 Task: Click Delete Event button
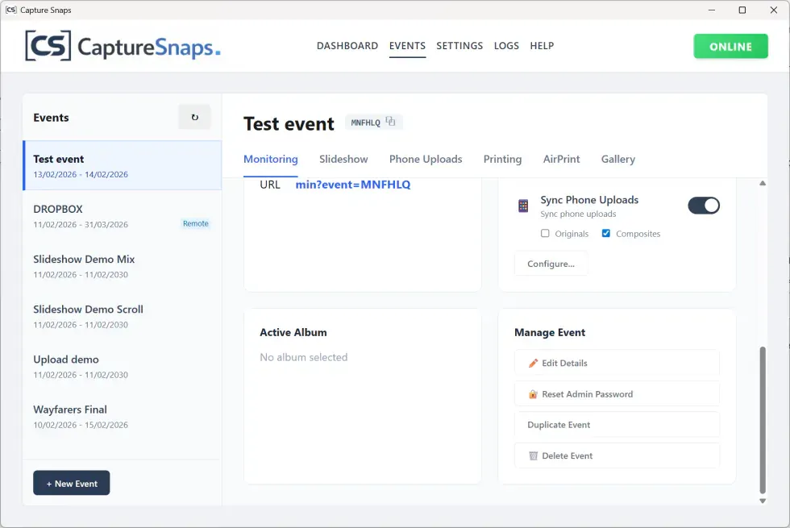(x=617, y=455)
